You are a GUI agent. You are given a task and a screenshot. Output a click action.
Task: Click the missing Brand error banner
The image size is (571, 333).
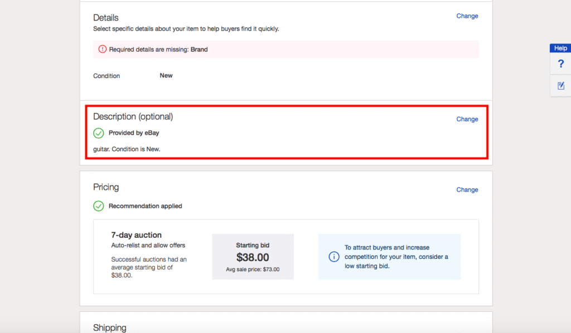pos(285,50)
